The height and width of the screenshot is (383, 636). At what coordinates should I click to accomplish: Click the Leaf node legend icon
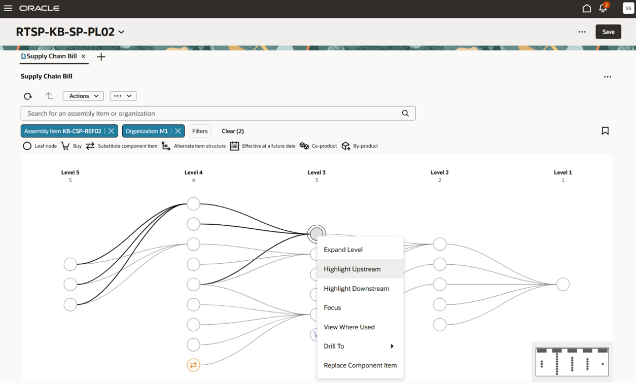tap(27, 146)
